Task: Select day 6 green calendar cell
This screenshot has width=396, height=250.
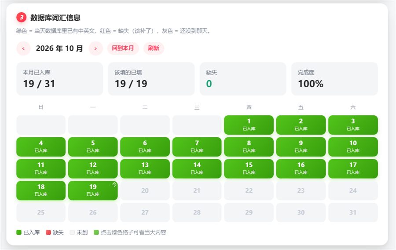Action: pyautogui.click(x=145, y=147)
